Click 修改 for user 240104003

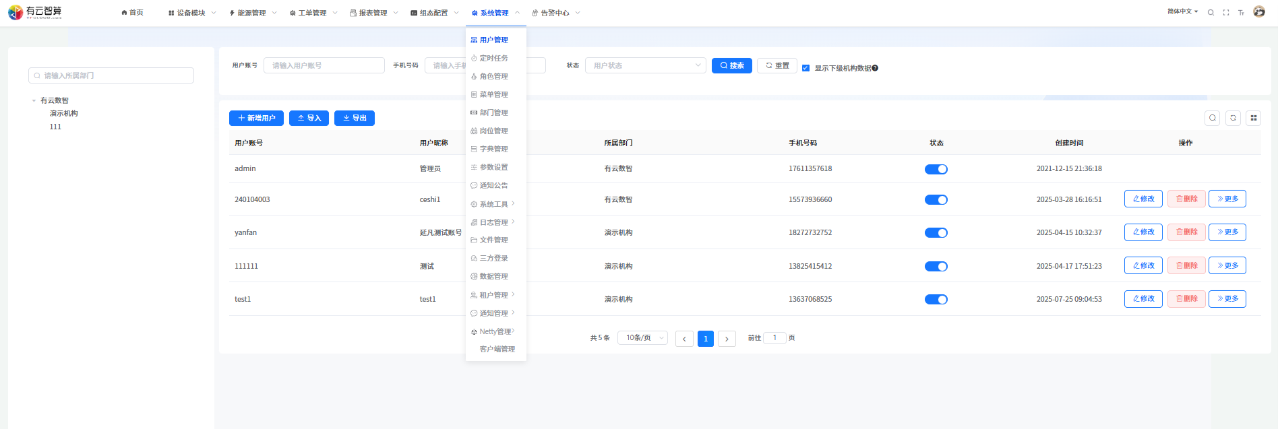click(1143, 199)
